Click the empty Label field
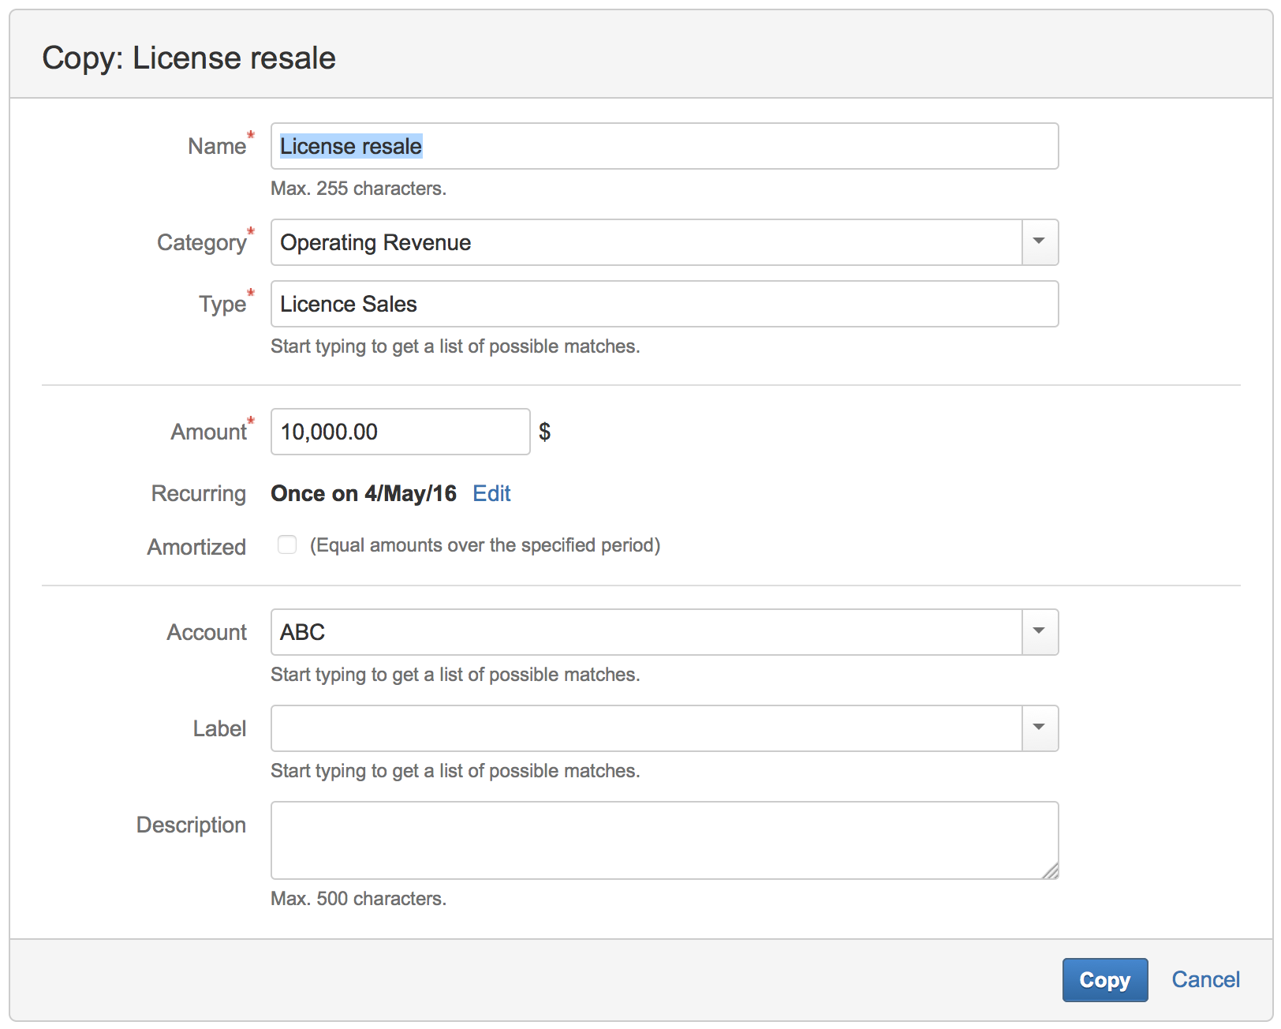Viewport: 1281px width, 1029px height. (x=645, y=729)
